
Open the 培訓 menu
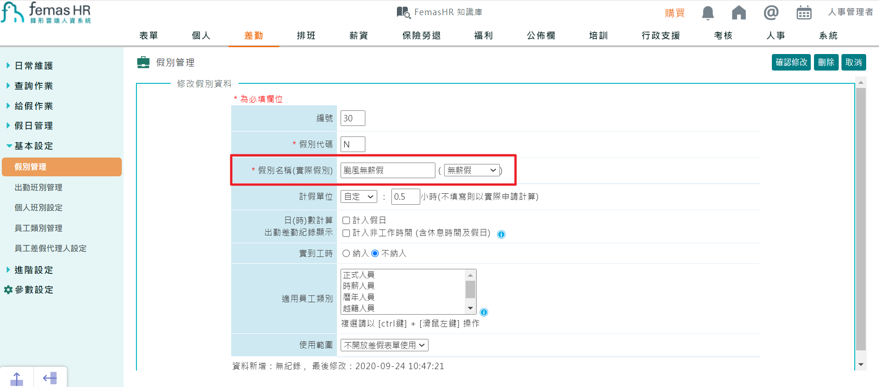pos(598,35)
